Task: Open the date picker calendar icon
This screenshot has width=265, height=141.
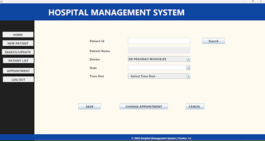Action: click(188, 67)
